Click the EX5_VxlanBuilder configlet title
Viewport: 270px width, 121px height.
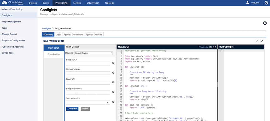coord(54,41)
